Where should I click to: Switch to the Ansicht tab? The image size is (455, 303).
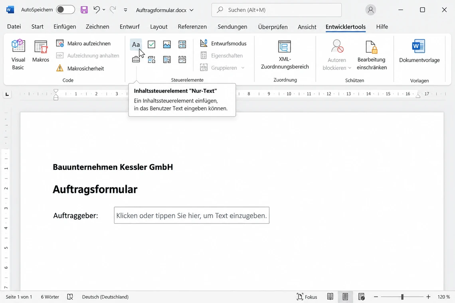pyautogui.click(x=307, y=27)
